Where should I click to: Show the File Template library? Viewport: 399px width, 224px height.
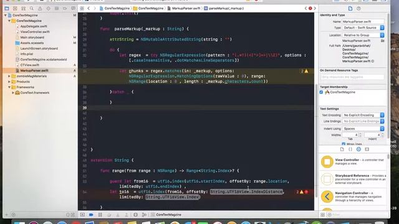tap(342, 149)
